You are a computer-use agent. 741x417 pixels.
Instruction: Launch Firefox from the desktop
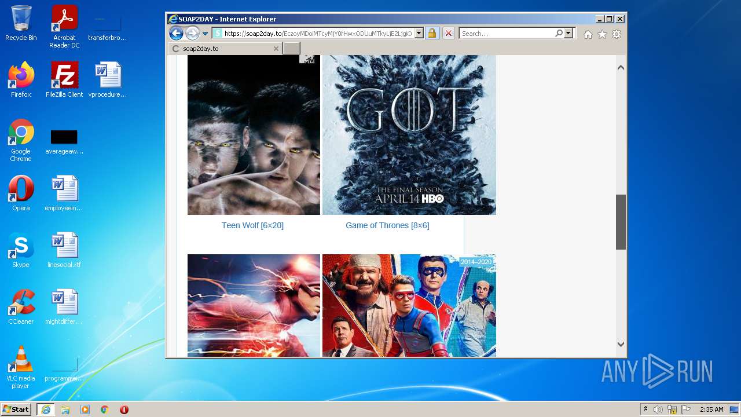pyautogui.click(x=21, y=80)
